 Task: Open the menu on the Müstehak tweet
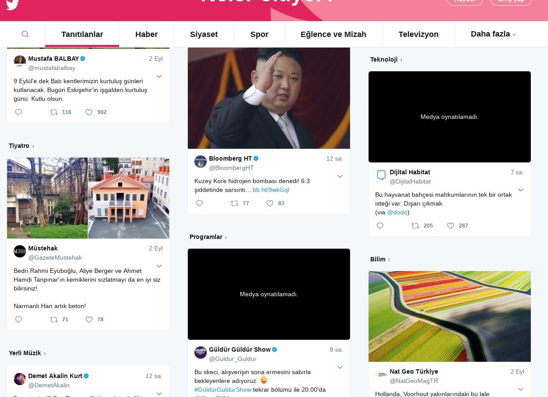(x=159, y=266)
